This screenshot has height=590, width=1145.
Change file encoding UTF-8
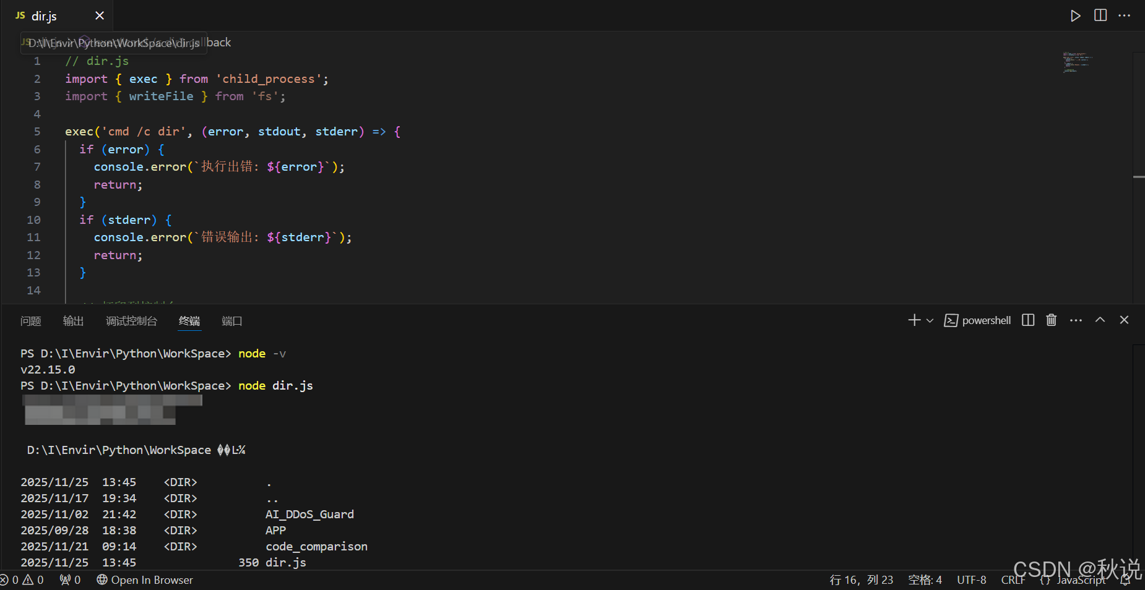[972, 580]
